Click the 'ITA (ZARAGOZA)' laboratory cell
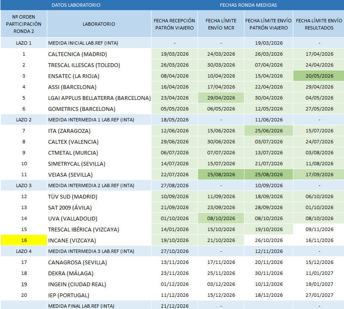Viewport: 344px width, 309px height. [x=99, y=131]
